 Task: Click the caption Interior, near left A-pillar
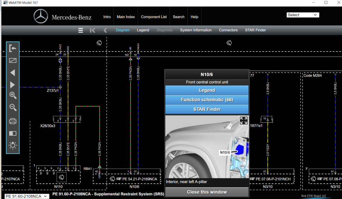tap(186, 182)
